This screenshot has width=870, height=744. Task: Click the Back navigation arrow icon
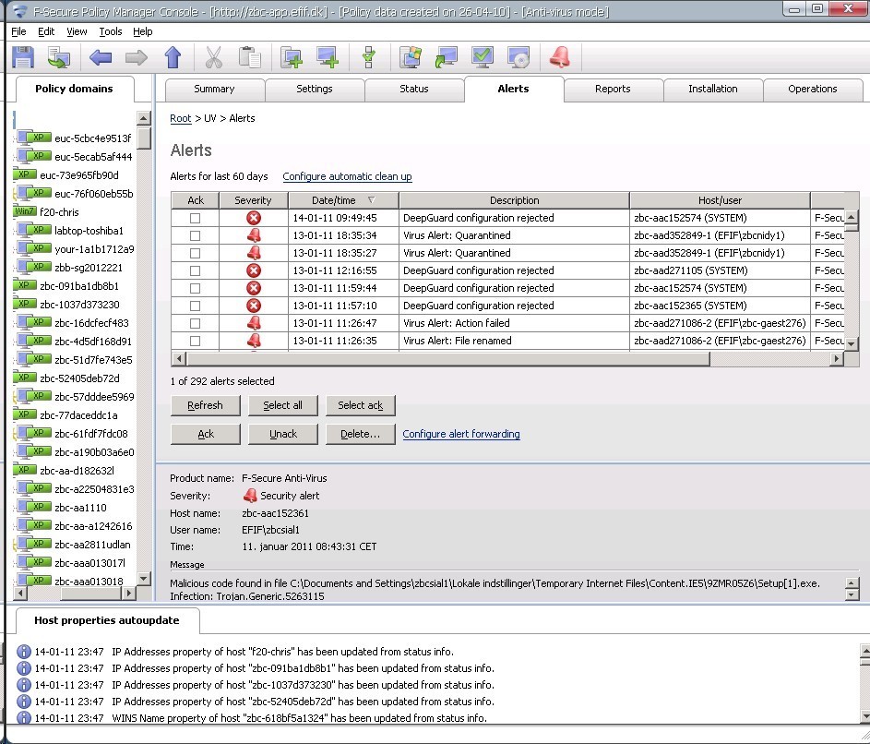point(101,57)
